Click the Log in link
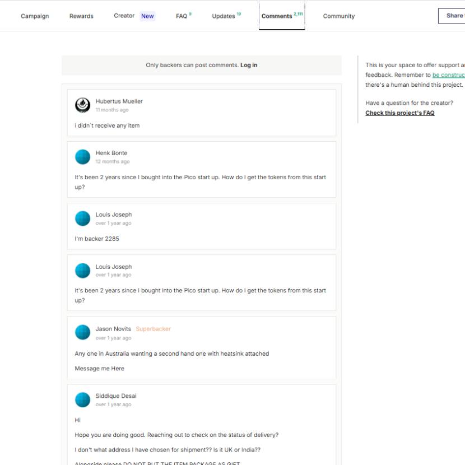This screenshot has height=465, width=465. pos(249,65)
